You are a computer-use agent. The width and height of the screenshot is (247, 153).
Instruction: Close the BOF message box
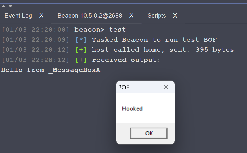tap(166, 87)
